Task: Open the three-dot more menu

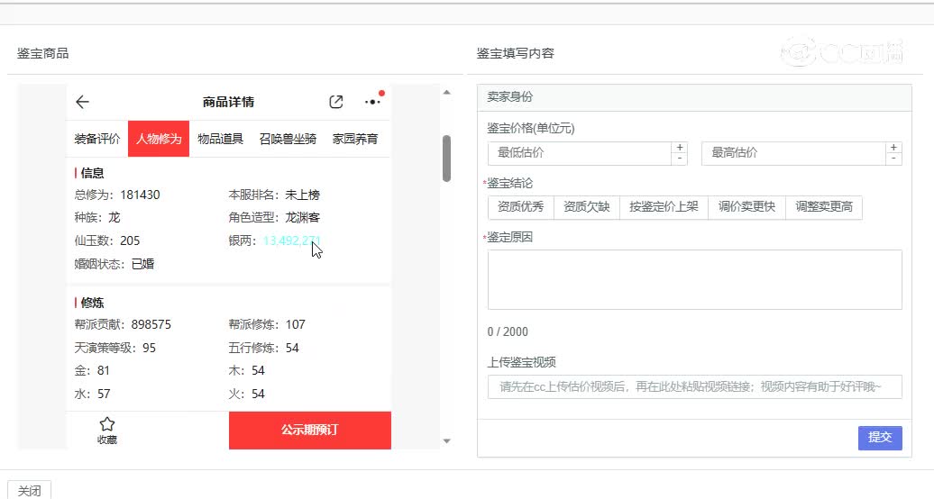Action: coord(371,102)
